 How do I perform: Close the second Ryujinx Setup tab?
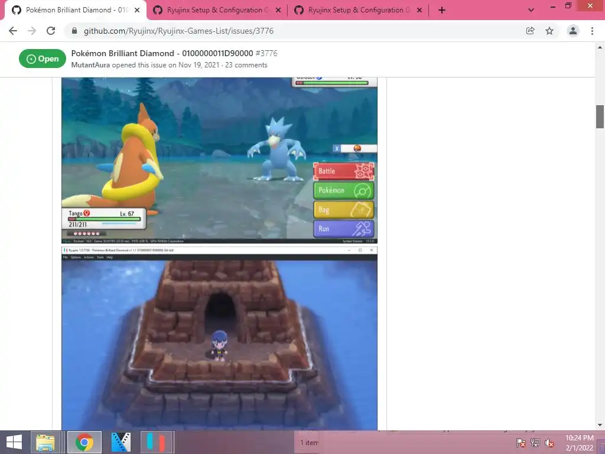(x=278, y=10)
